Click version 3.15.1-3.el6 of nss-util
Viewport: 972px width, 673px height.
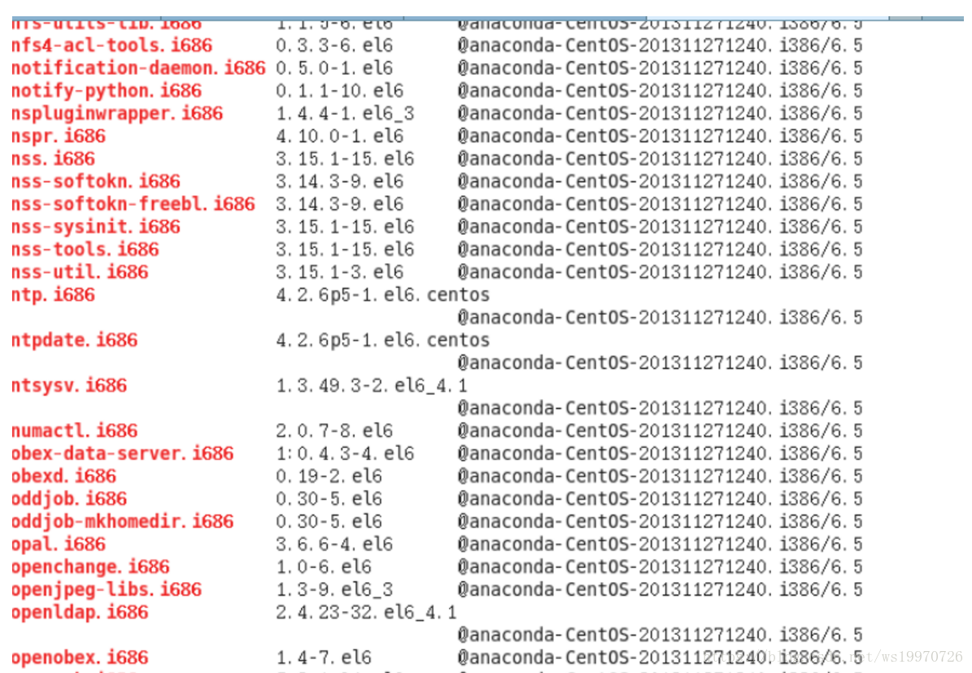coord(340,272)
